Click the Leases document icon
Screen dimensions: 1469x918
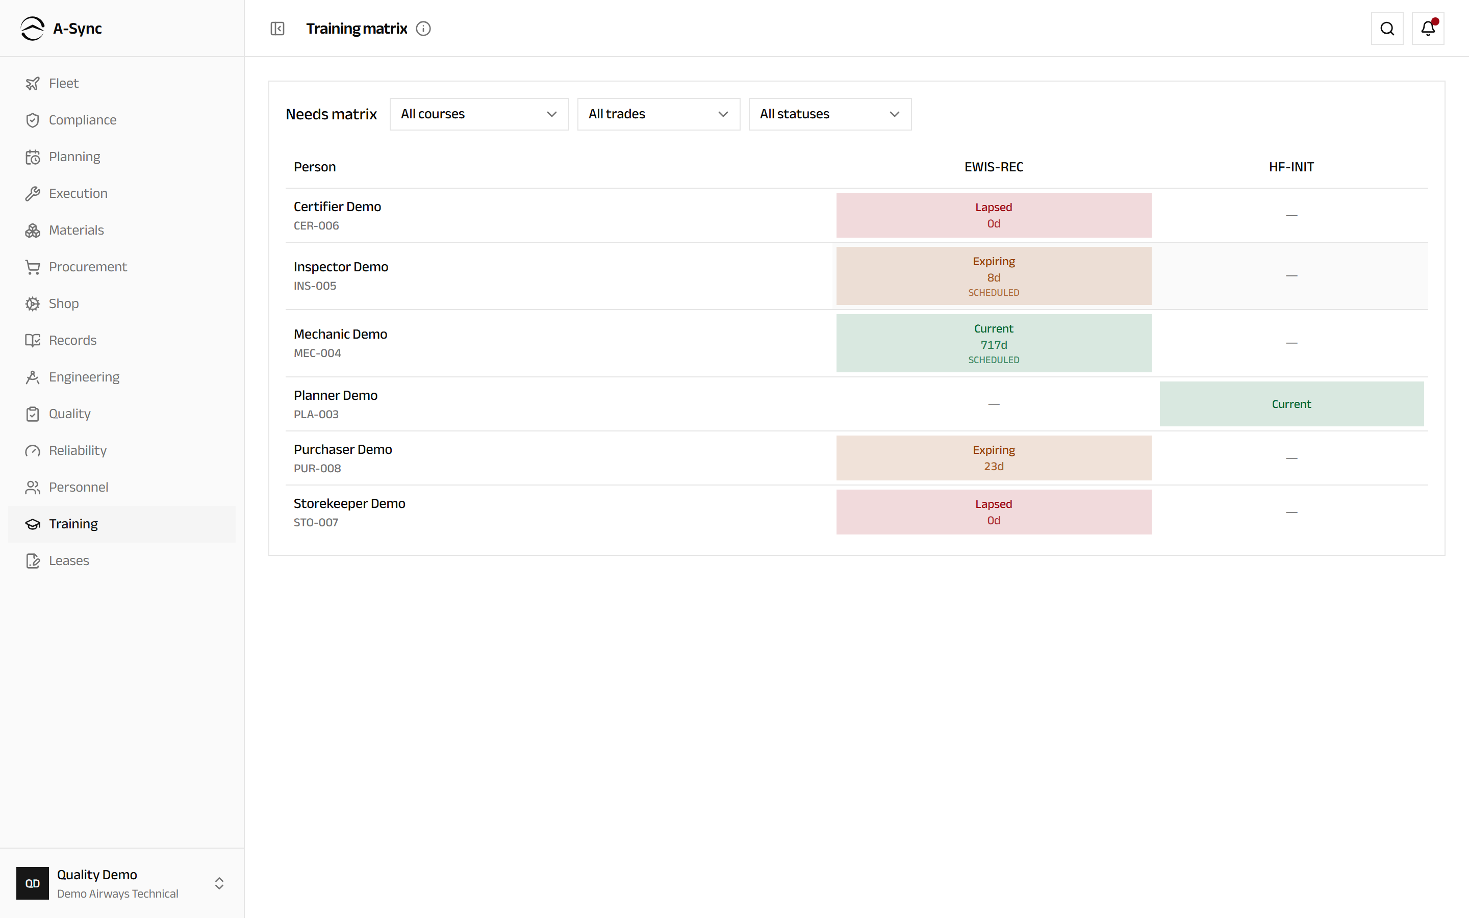click(33, 561)
